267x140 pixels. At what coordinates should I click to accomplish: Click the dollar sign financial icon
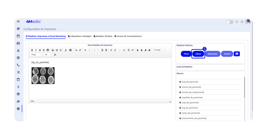click(x=18, y=87)
